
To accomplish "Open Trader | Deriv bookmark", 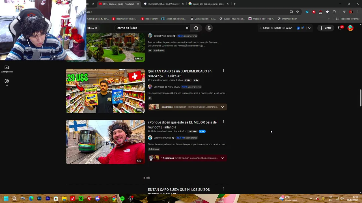I will click(150, 19).
